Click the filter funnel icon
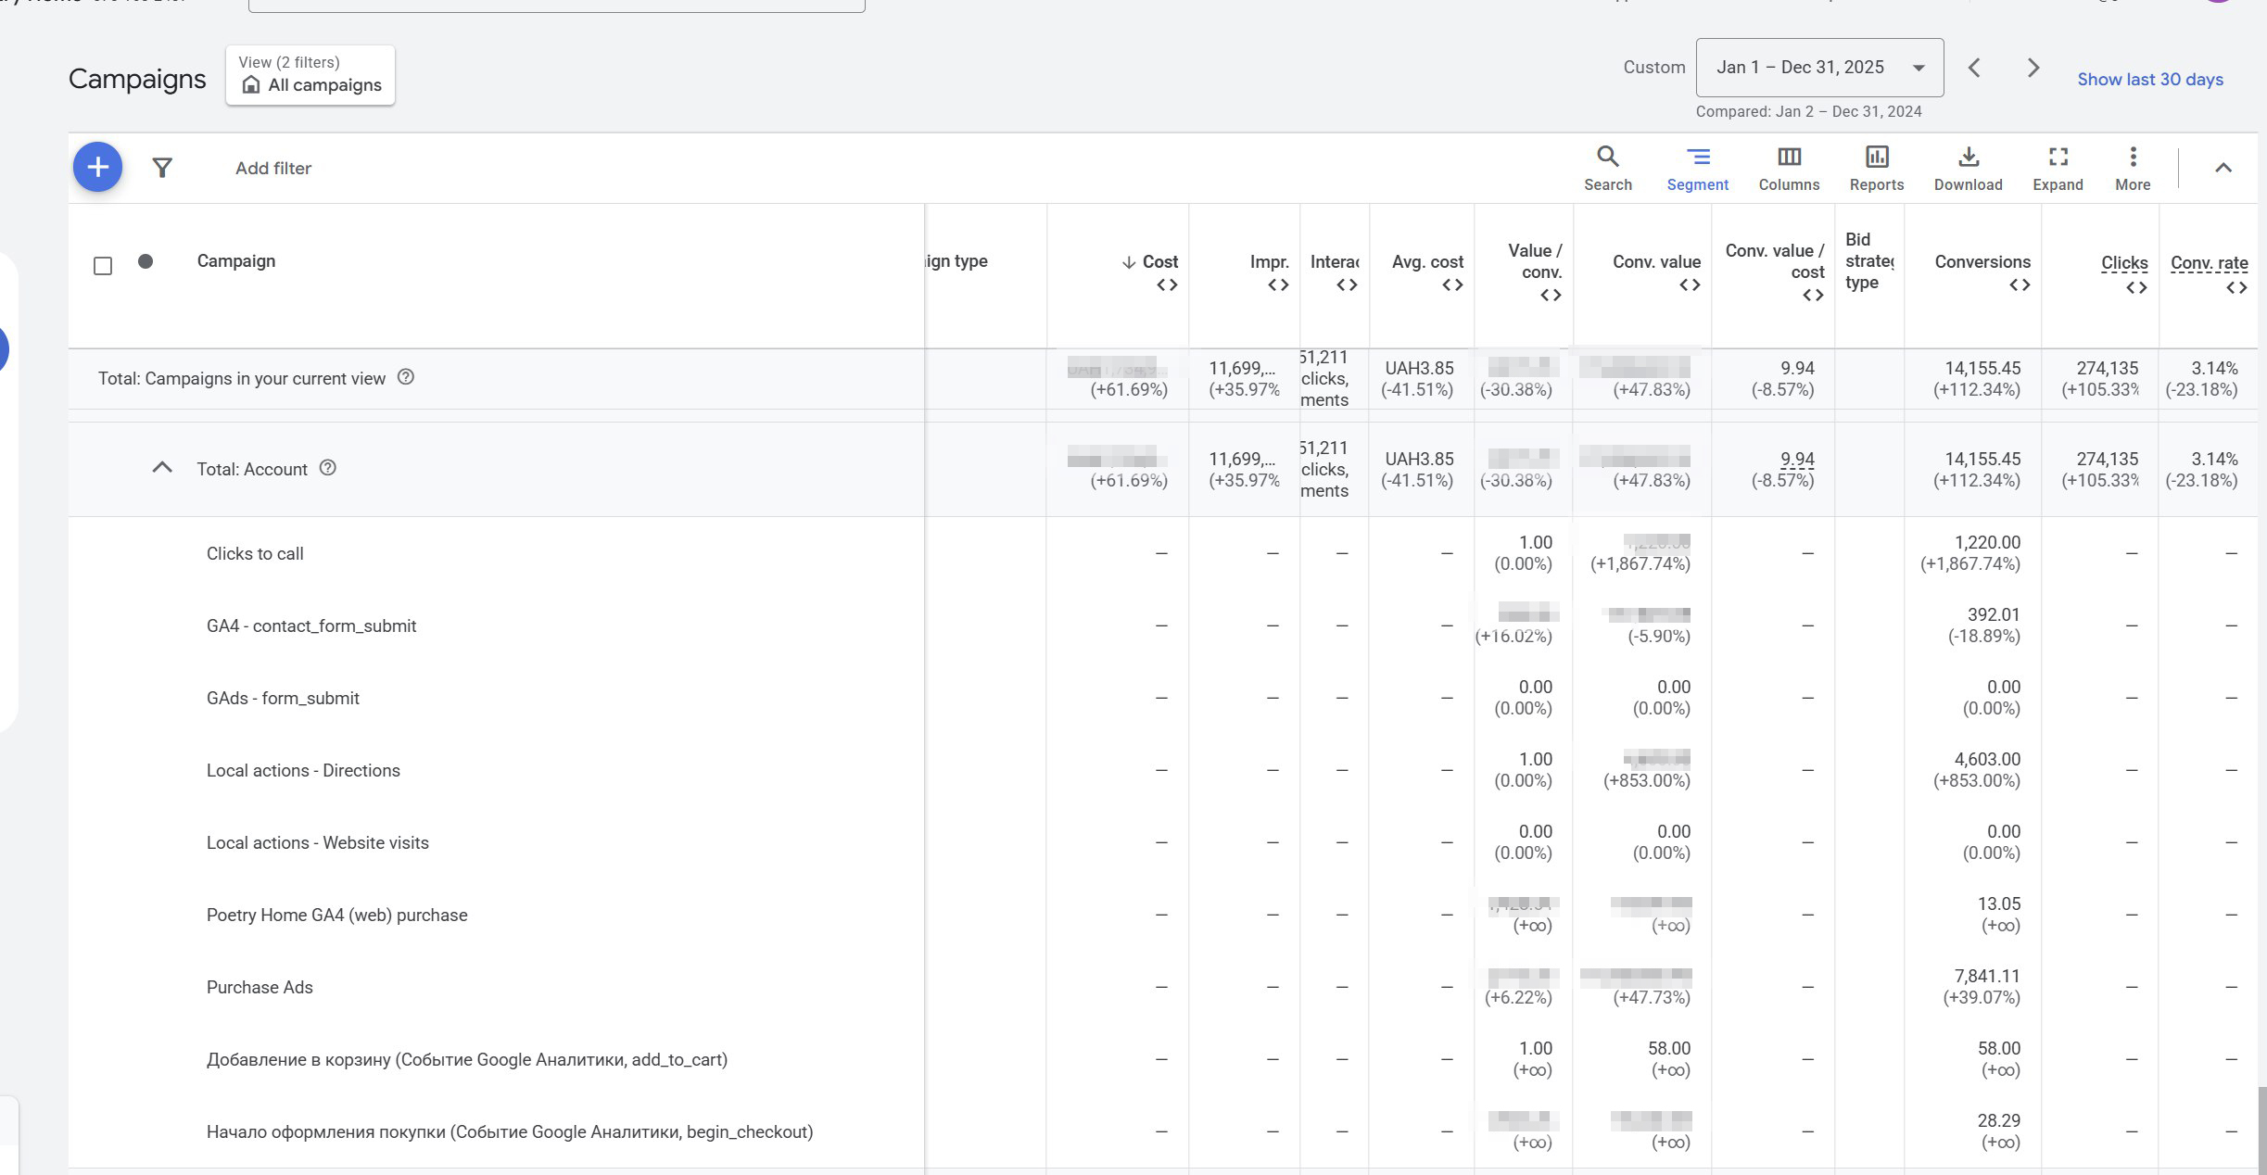Screen dimensions: 2267x1175 (x=162, y=168)
